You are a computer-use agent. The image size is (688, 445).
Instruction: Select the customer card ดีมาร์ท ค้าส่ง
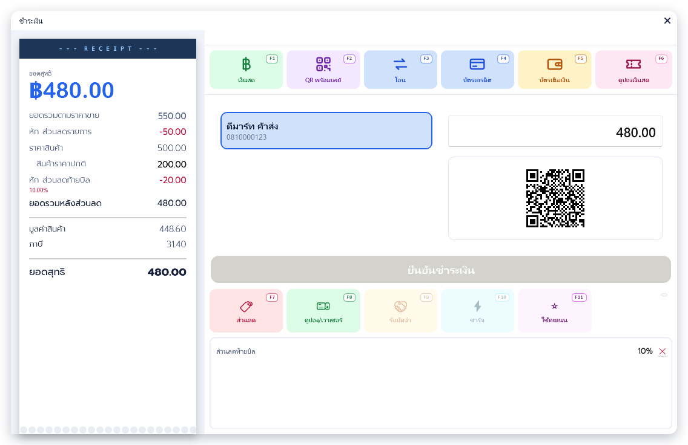click(x=326, y=131)
